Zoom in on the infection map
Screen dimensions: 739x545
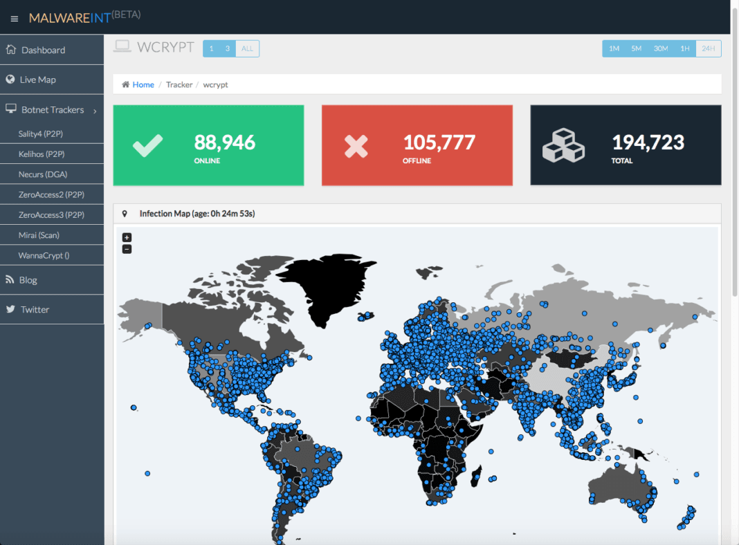click(127, 237)
